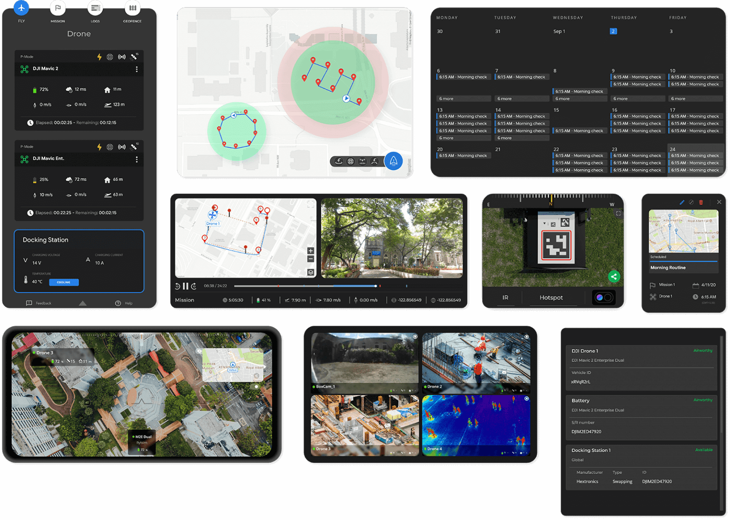Click the radio signal icon on DJI Mavic 2
The height and width of the screenshot is (520, 730).
(122, 57)
